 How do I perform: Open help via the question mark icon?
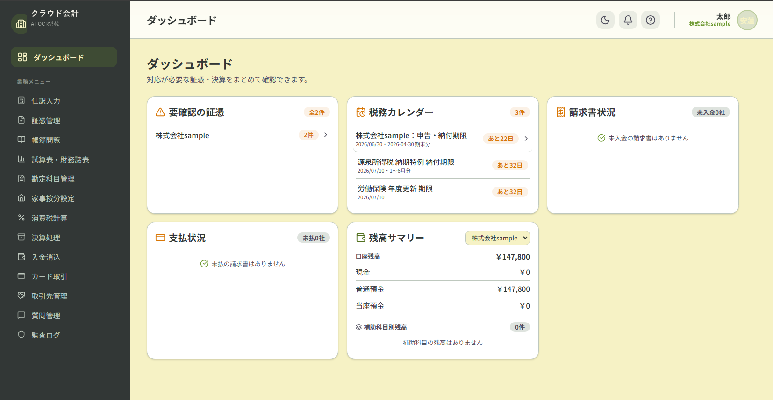click(651, 20)
